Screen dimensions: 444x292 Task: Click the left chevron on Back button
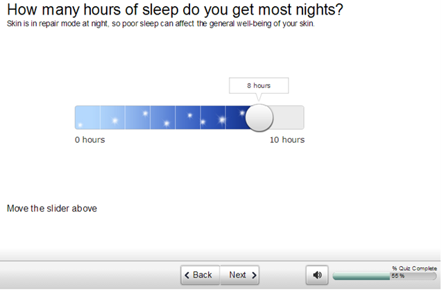186,275
